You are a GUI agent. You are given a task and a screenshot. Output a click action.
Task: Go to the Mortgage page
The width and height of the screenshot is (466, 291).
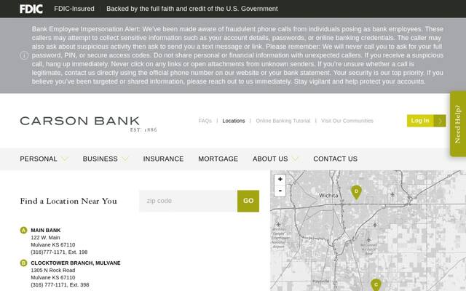tap(218, 159)
